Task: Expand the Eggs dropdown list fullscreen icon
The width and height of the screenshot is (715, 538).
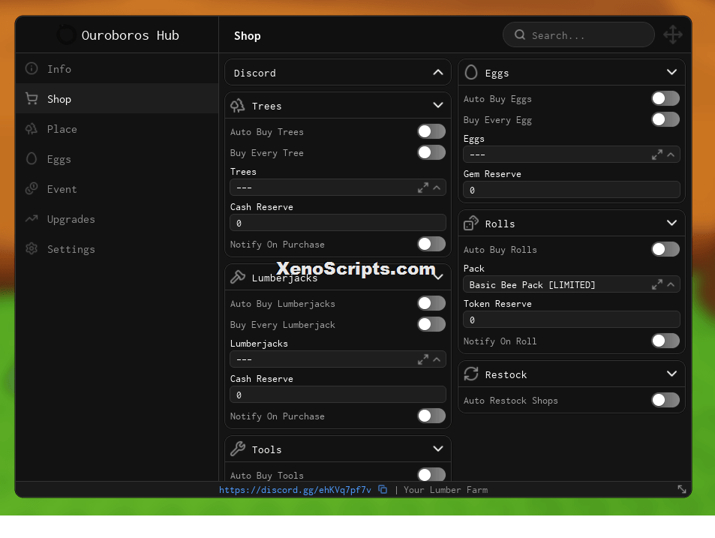Action: tap(656, 155)
